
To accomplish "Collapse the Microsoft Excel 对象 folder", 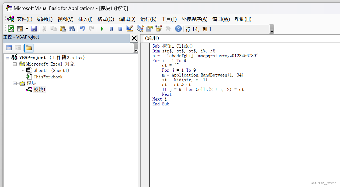I will 14,64.
